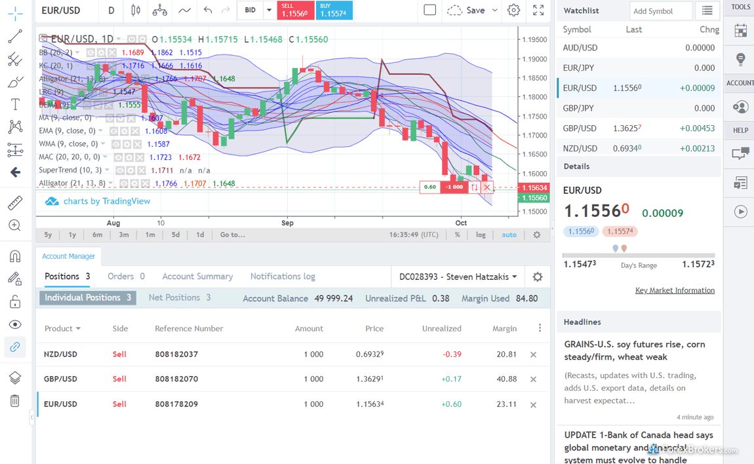Open the candlestick chart style selector
Image resolution: width=754 pixels, height=464 pixels.
click(136, 10)
